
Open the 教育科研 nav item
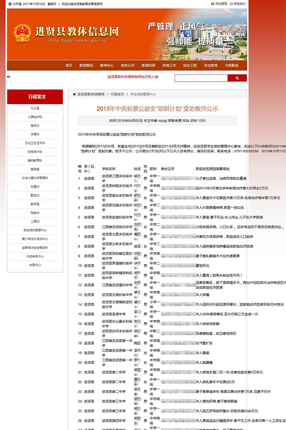click(149, 65)
